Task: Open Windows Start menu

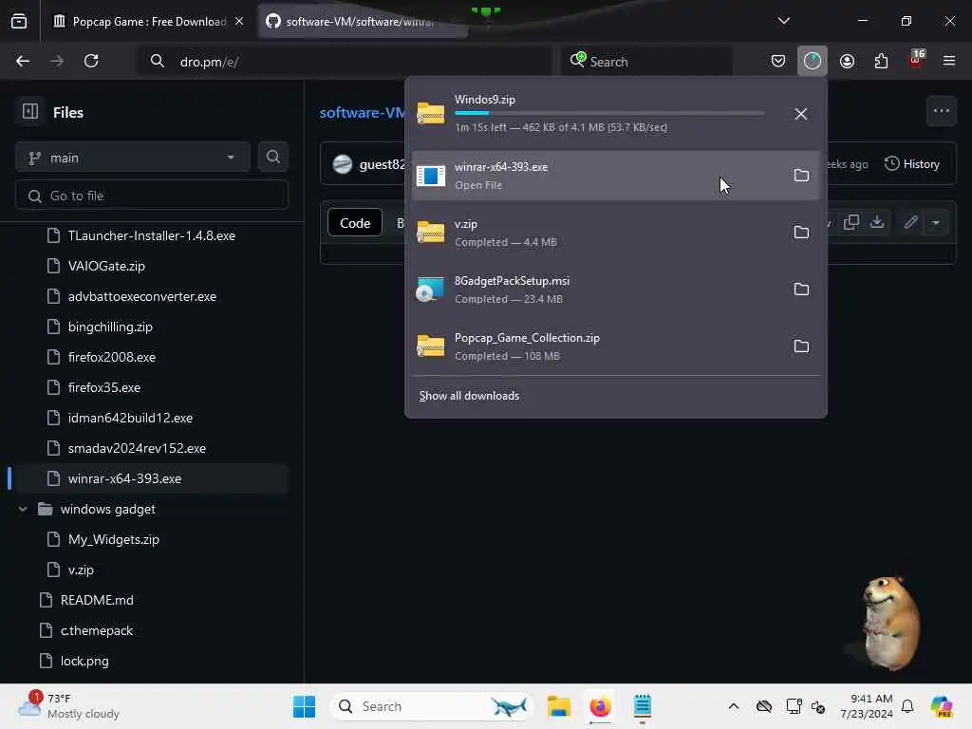Action: [x=304, y=706]
